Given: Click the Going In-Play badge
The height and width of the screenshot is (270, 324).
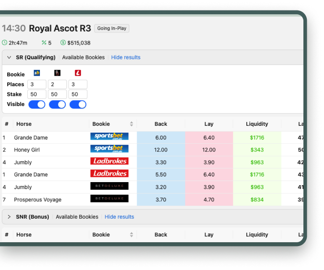Looking at the screenshot, I should pyautogui.click(x=112, y=28).
